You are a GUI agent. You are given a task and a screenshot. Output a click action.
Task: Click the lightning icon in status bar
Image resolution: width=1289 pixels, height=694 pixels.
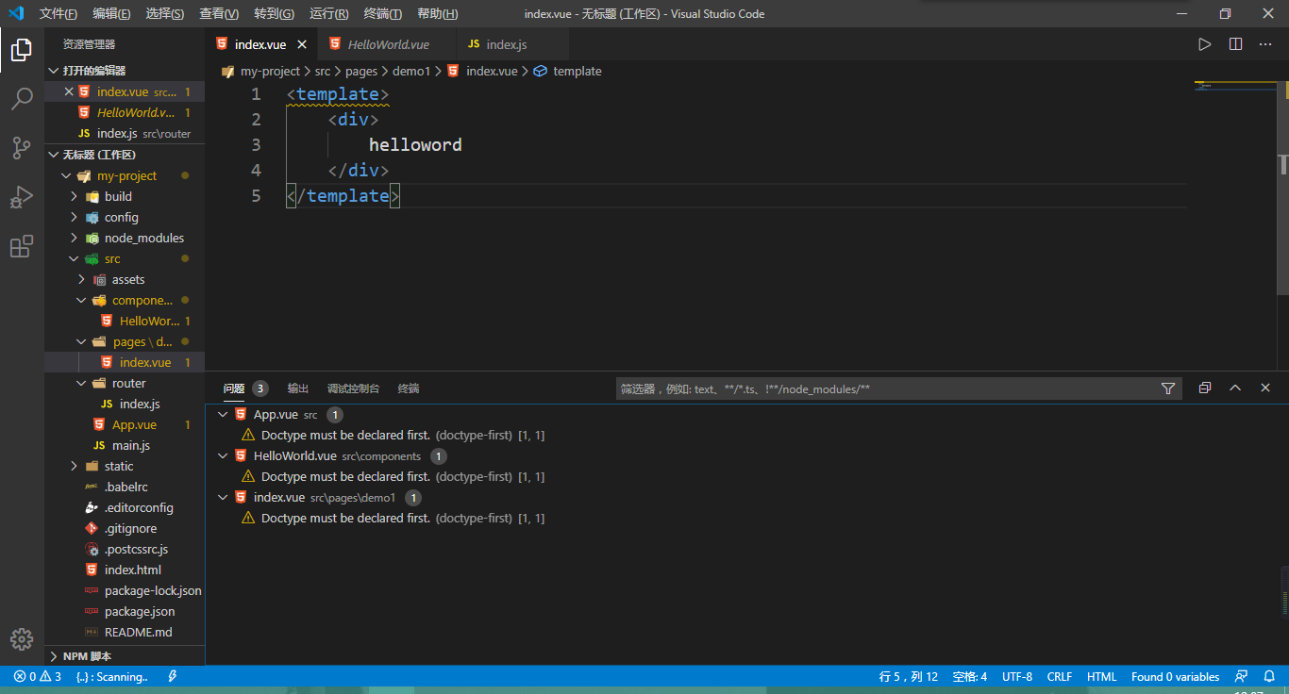(172, 676)
